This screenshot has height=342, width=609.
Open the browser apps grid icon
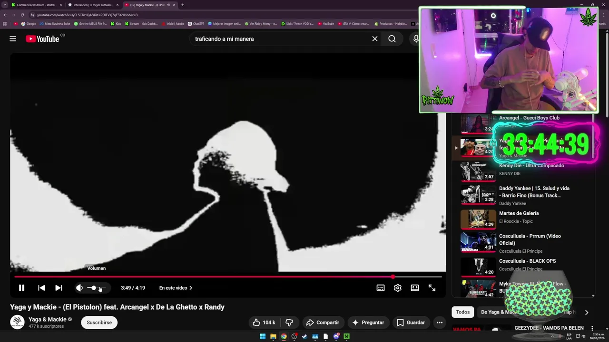[5, 24]
